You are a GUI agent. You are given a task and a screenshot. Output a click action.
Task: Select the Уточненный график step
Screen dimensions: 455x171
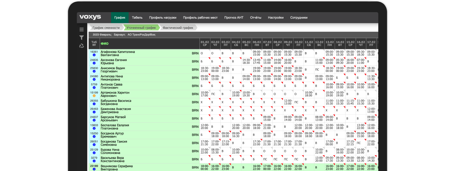pyautogui.click(x=141, y=28)
